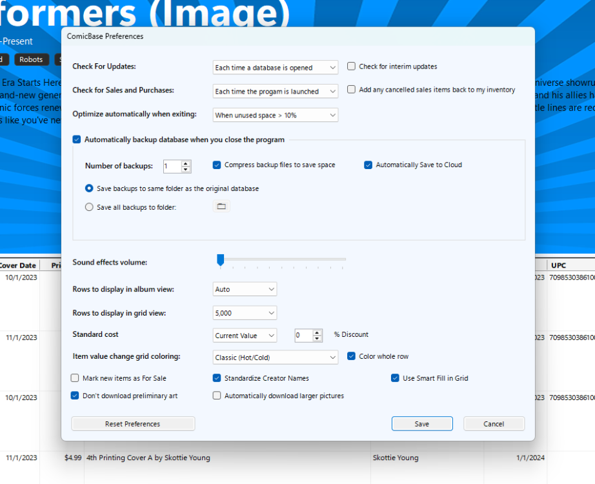Click the $4.99 price cell
Viewport: 595px width, 484px height.
[73, 458]
